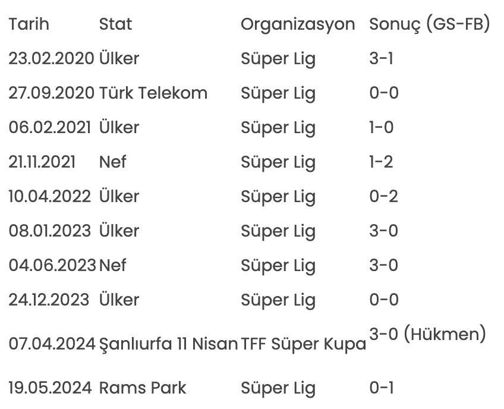504x409 pixels.
Task: Click the 3-0 (Hükmen) result
Action: point(427,334)
